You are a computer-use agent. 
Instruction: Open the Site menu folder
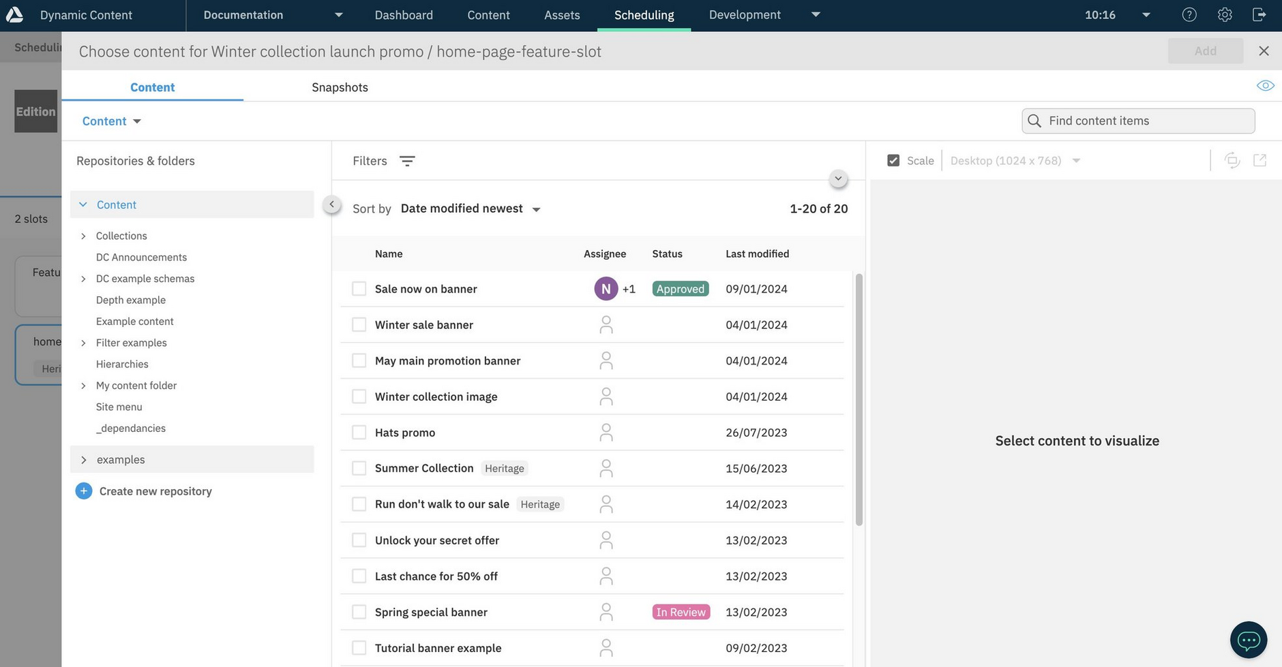click(x=119, y=407)
